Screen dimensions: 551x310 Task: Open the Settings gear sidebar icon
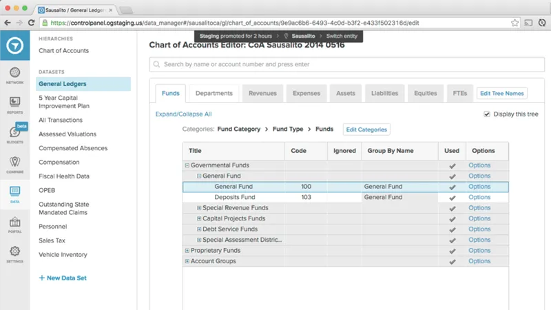14,254
